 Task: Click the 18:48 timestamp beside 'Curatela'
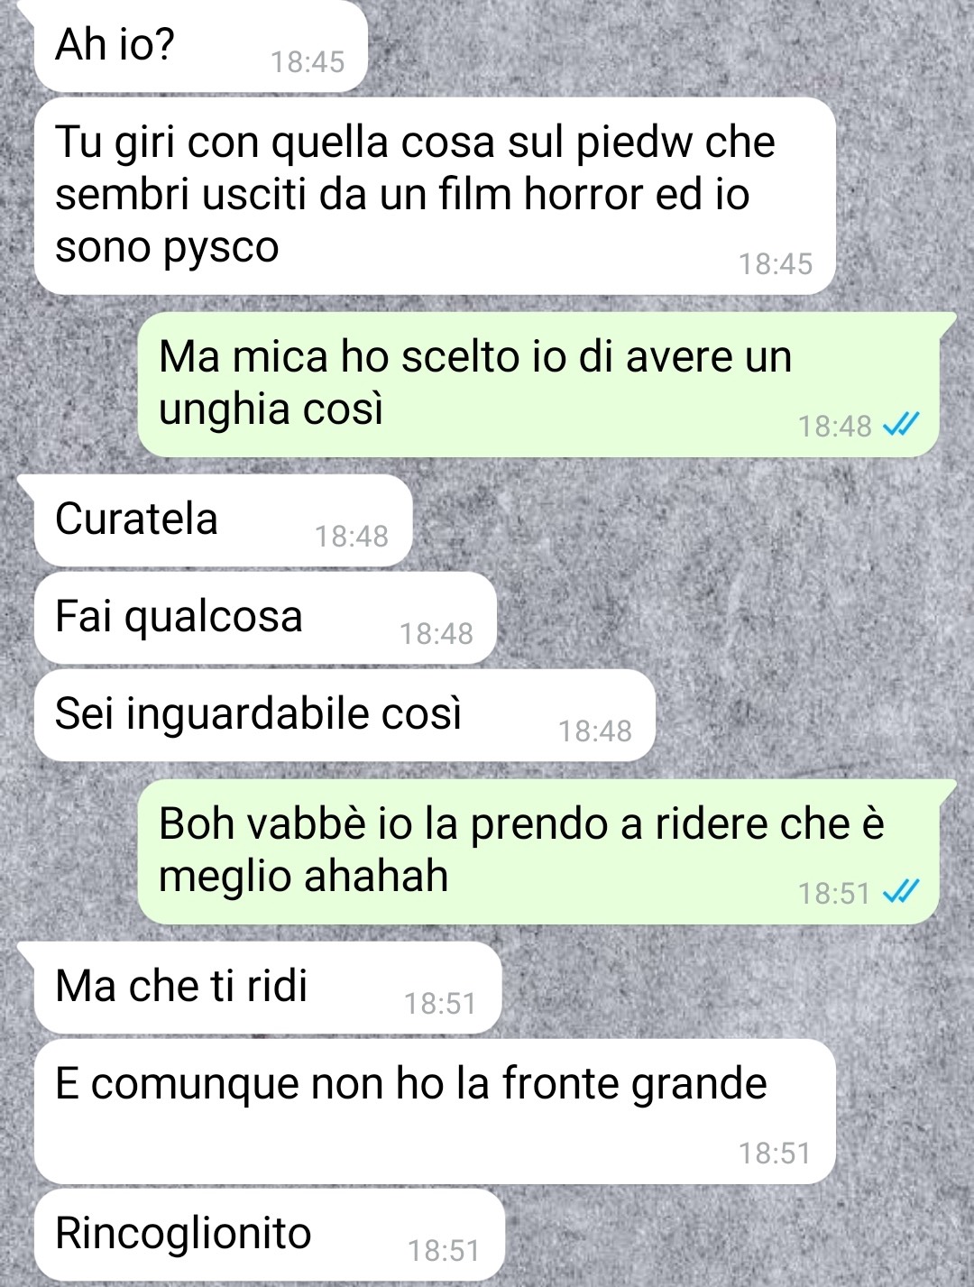click(x=352, y=537)
